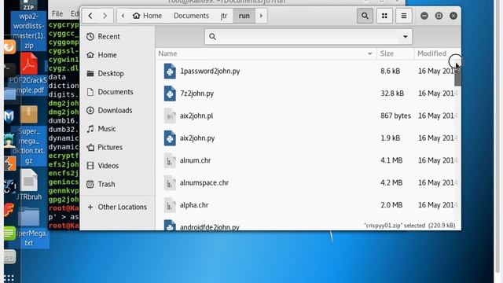Go back with the left arrow button
This screenshot has width=503, height=283.
click(90, 16)
